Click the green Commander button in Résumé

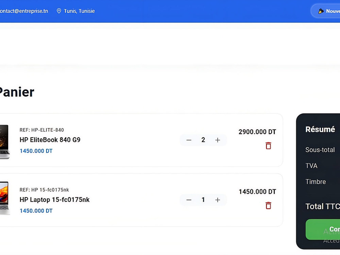pyautogui.click(x=323, y=230)
